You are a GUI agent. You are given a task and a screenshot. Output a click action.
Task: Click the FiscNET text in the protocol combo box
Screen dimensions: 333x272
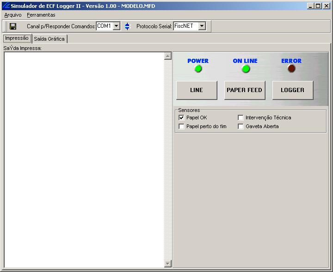pos(184,26)
